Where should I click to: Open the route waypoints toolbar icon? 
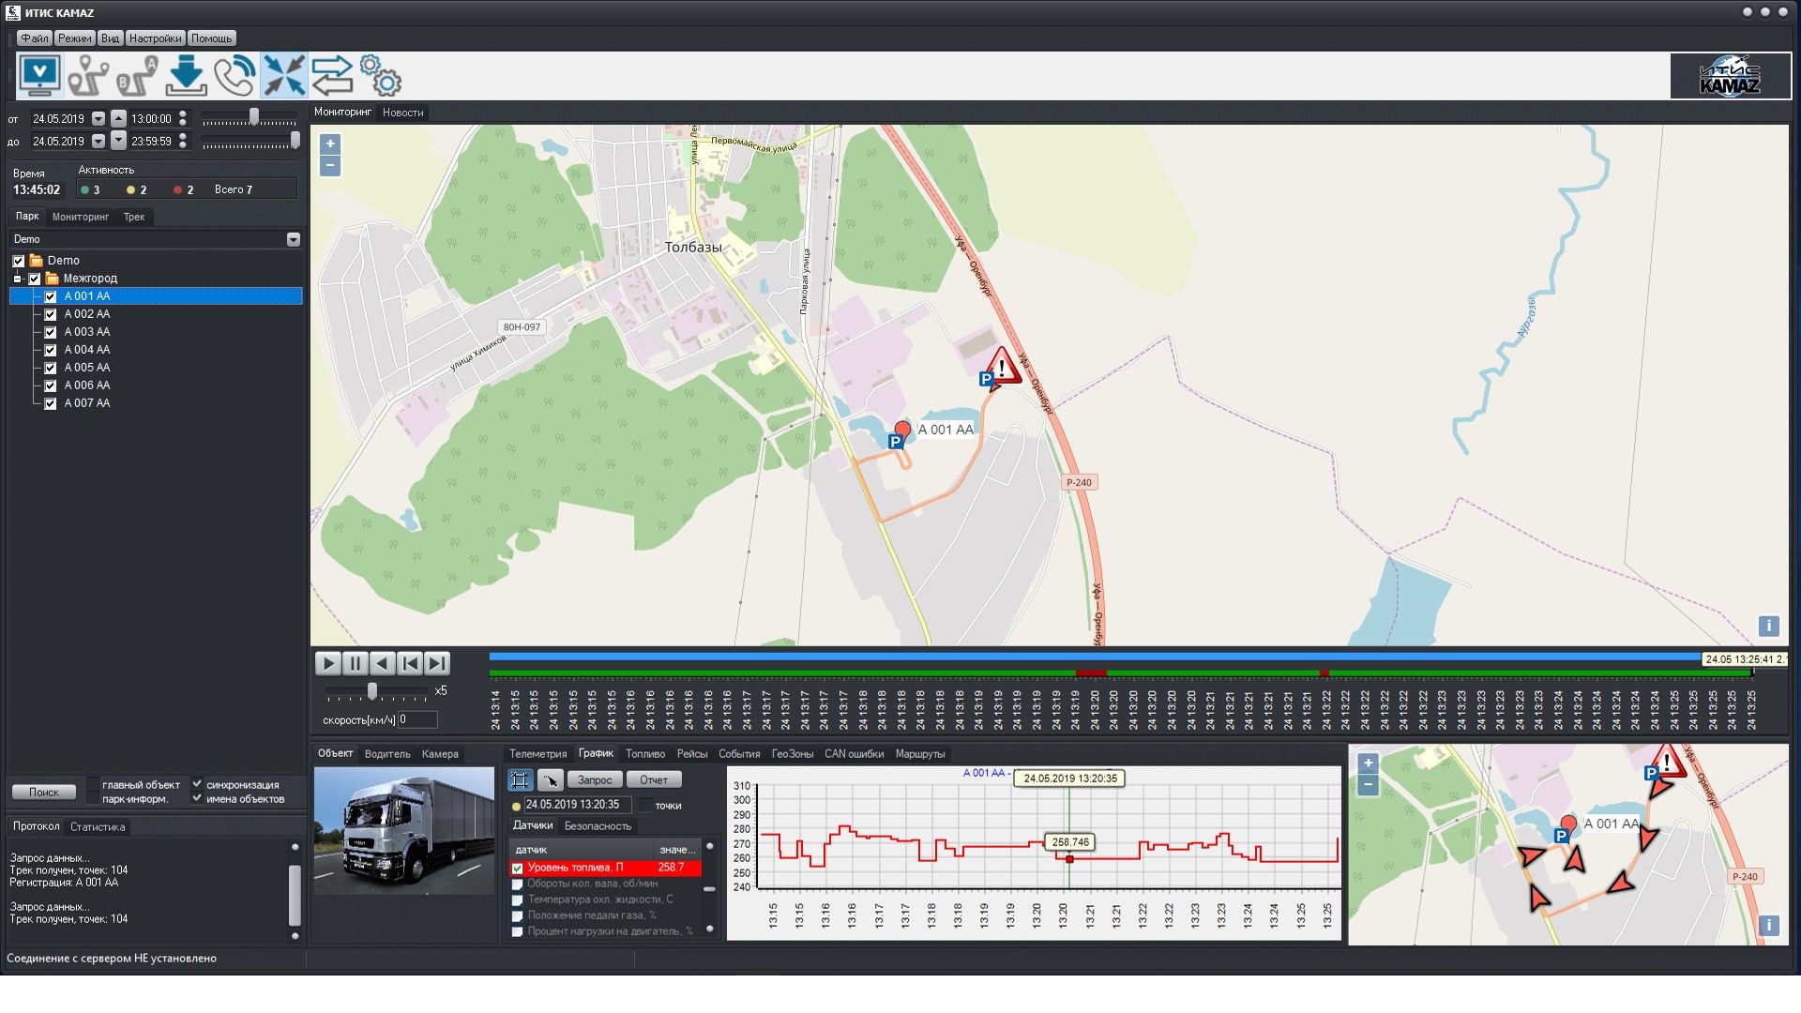coord(89,75)
